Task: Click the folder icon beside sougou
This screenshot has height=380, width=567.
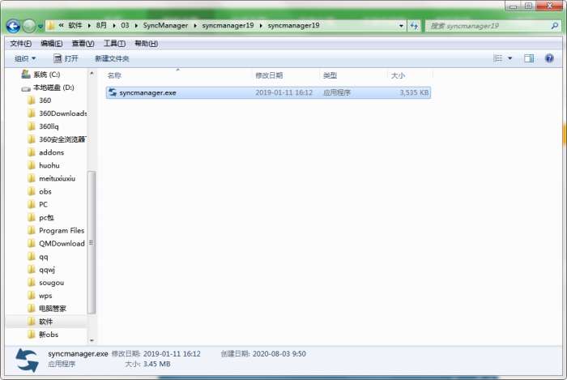Action: tap(32, 283)
